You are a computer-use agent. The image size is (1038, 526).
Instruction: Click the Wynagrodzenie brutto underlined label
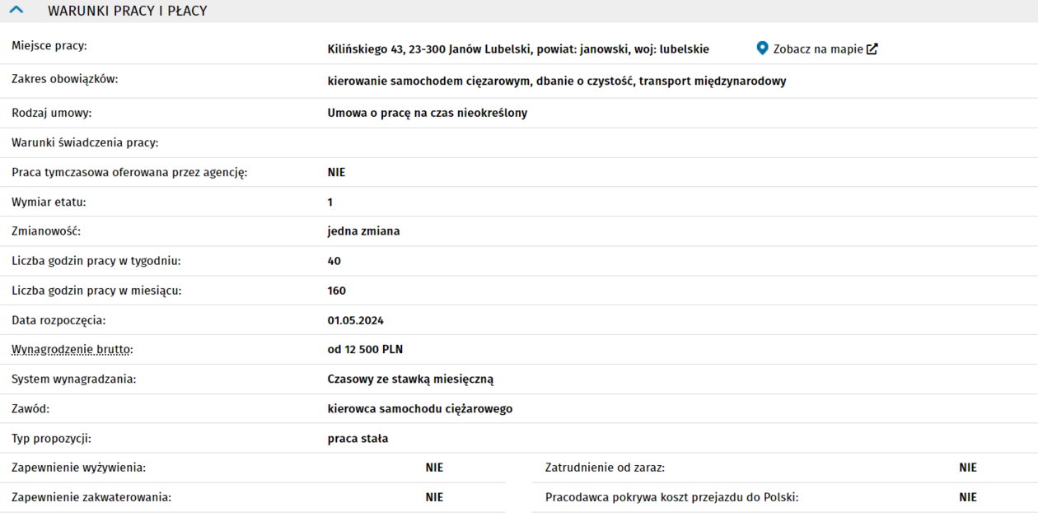coord(71,350)
